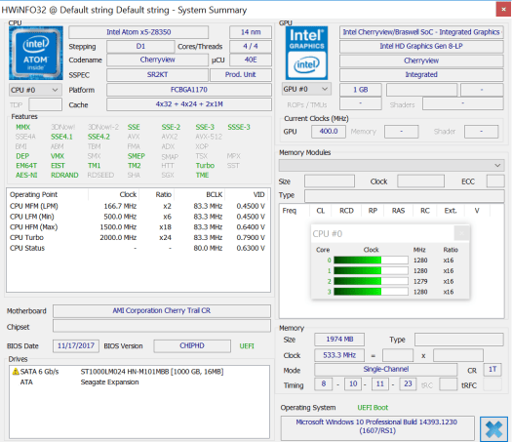Click the SSE4.2 feature flag

click(x=98, y=137)
